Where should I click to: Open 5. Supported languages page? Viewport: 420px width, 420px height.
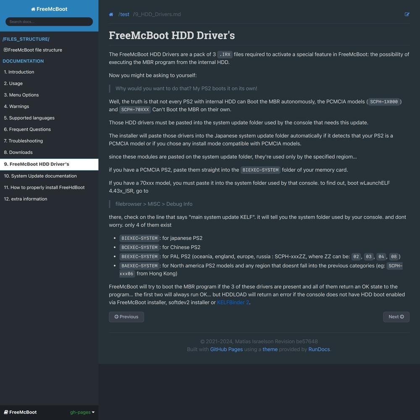pos(49,118)
